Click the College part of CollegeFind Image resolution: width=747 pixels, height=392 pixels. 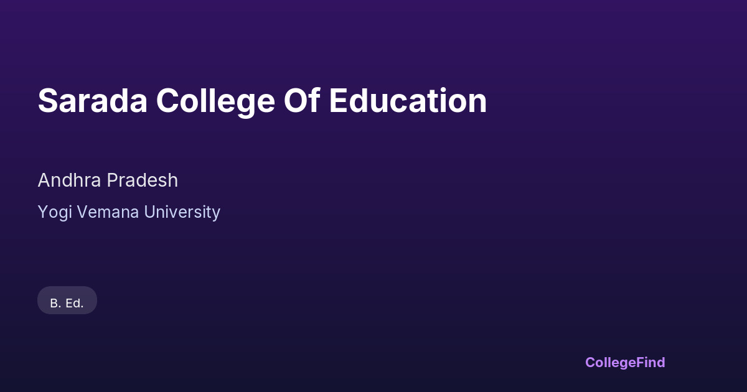[610, 362]
